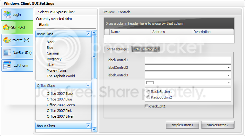
Task: Open the Palette (Kr) icon
Action: point(7,40)
